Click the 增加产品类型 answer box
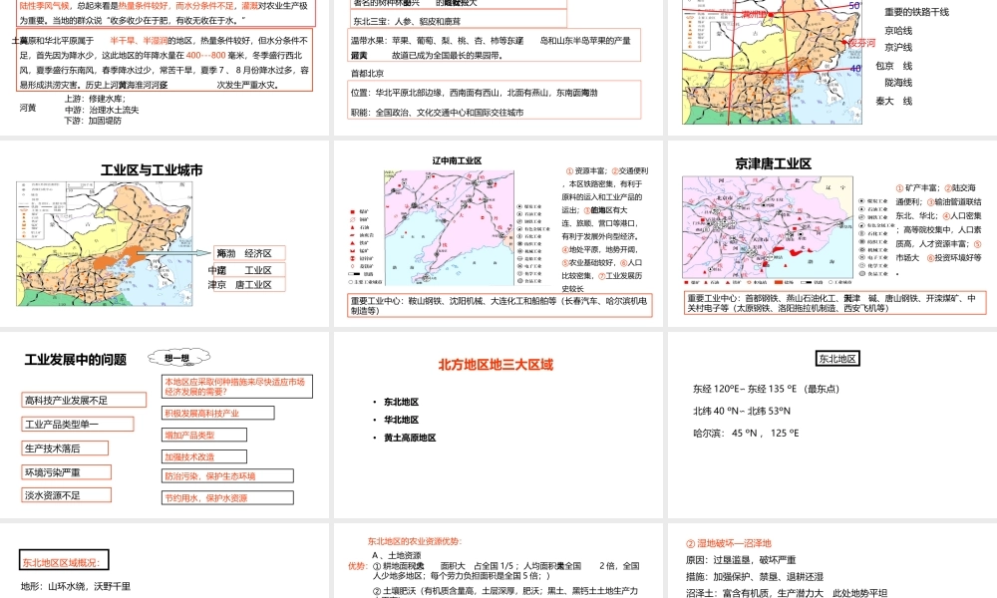 click(204, 436)
